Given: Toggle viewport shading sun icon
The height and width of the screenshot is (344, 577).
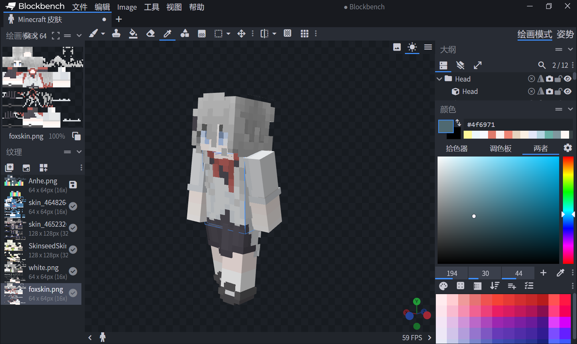Looking at the screenshot, I should click(412, 47).
